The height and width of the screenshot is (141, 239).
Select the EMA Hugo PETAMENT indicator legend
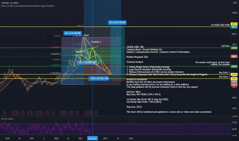coord(28,6)
